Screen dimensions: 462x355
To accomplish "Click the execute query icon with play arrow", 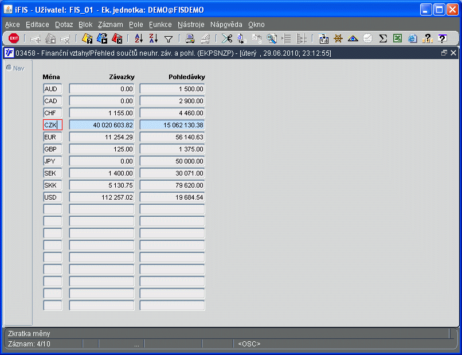I will click(102, 38).
